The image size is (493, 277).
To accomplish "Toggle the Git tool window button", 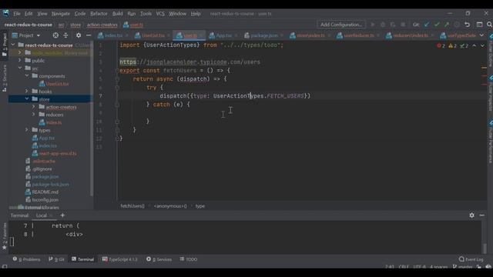I will coord(56,259).
